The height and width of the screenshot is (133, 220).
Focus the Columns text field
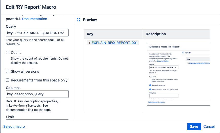(37, 94)
